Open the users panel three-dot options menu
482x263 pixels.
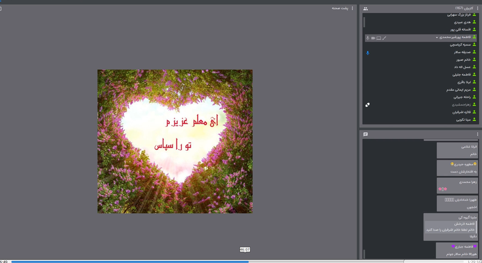(478, 8)
